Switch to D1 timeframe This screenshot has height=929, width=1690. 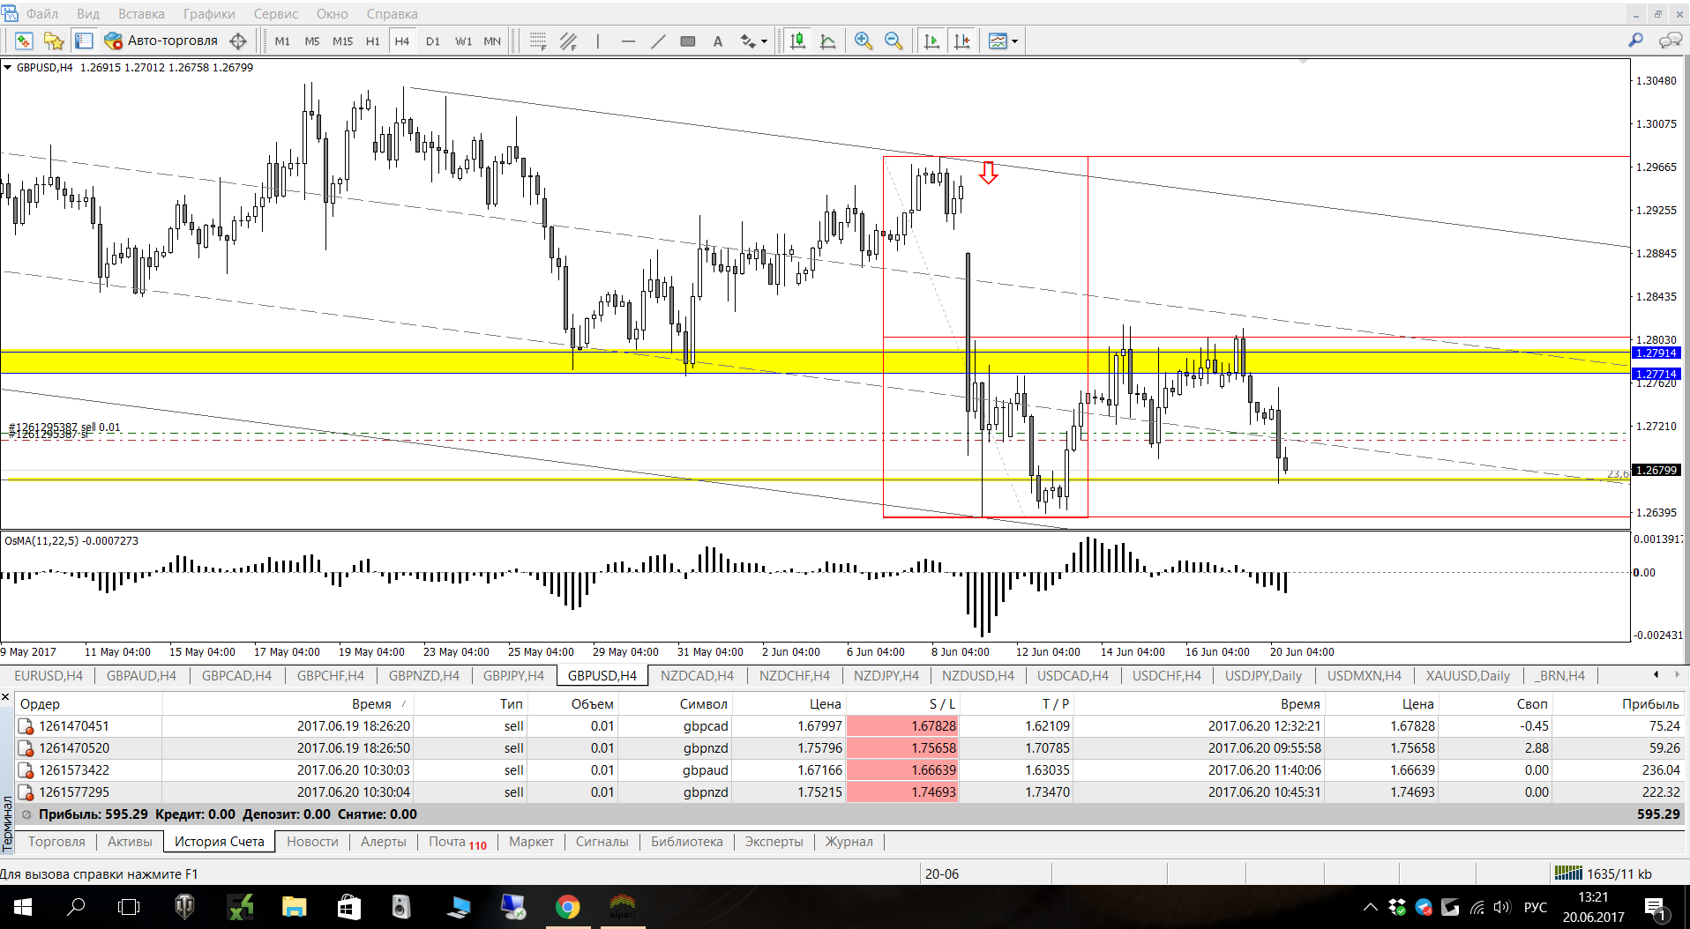(433, 41)
